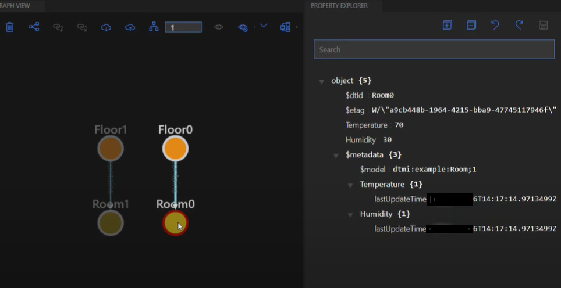Click the delete selected twins trash icon
The image size is (561, 288).
click(10, 27)
